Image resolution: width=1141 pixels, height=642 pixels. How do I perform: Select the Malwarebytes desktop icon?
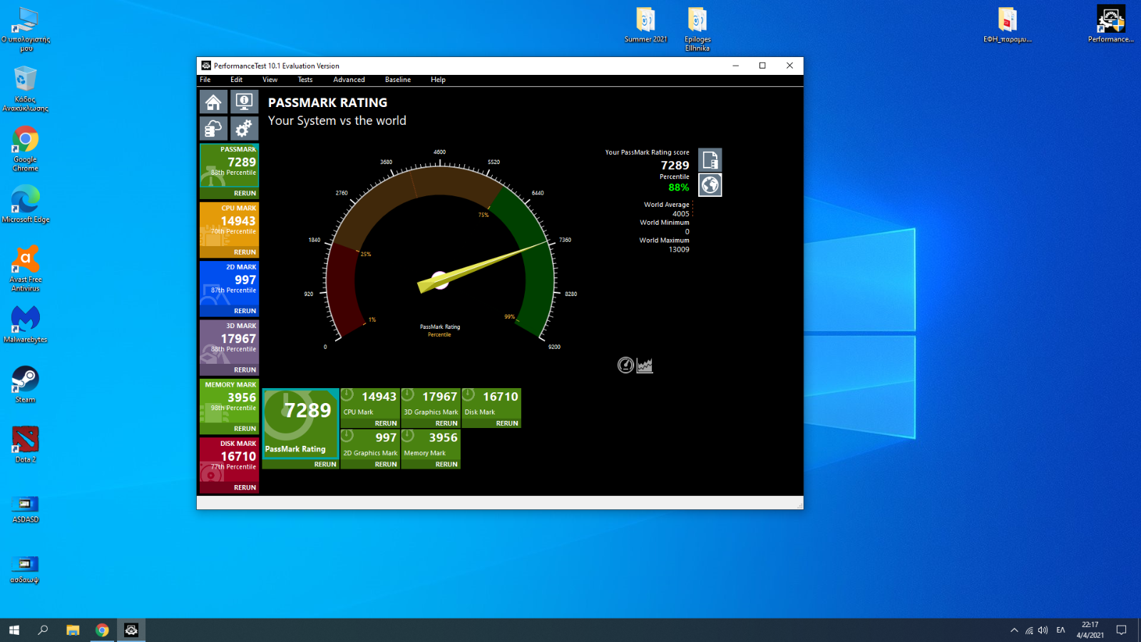(26, 325)
